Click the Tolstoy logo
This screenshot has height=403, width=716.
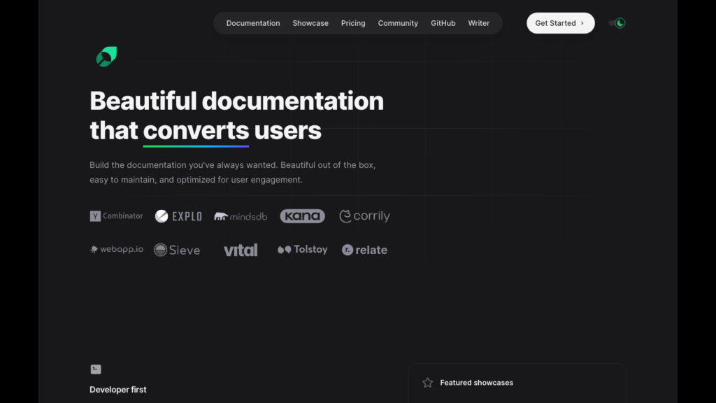(302, 250)
